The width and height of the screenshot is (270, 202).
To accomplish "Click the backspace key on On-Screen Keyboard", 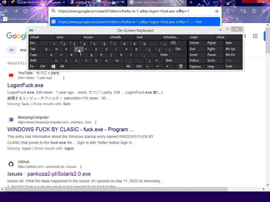I will (x=173, y=43).
